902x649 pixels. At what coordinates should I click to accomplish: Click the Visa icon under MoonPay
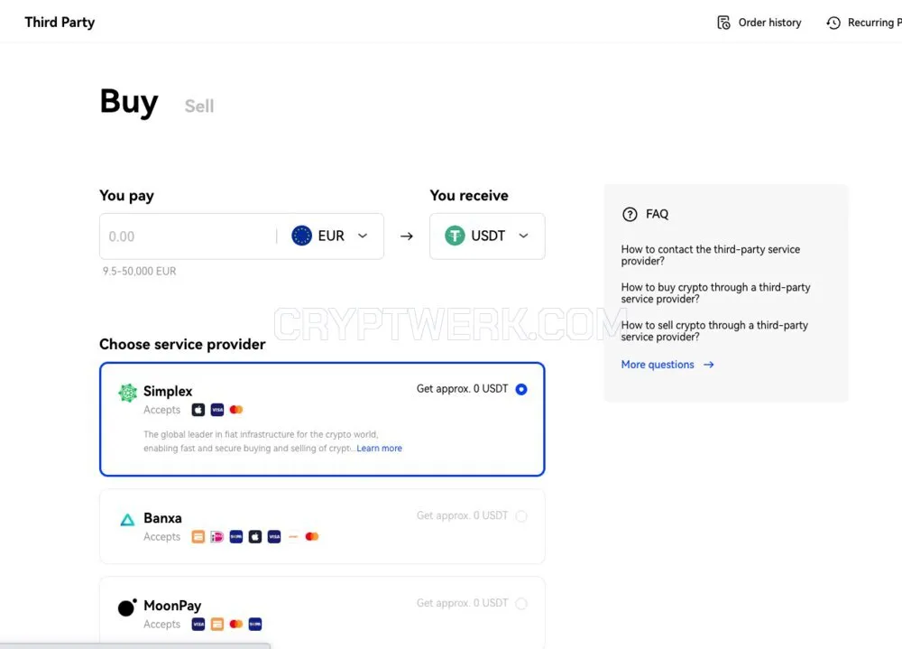[x=198, y=625]
